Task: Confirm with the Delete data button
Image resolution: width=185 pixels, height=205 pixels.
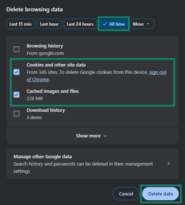Action: coord(161,194)
